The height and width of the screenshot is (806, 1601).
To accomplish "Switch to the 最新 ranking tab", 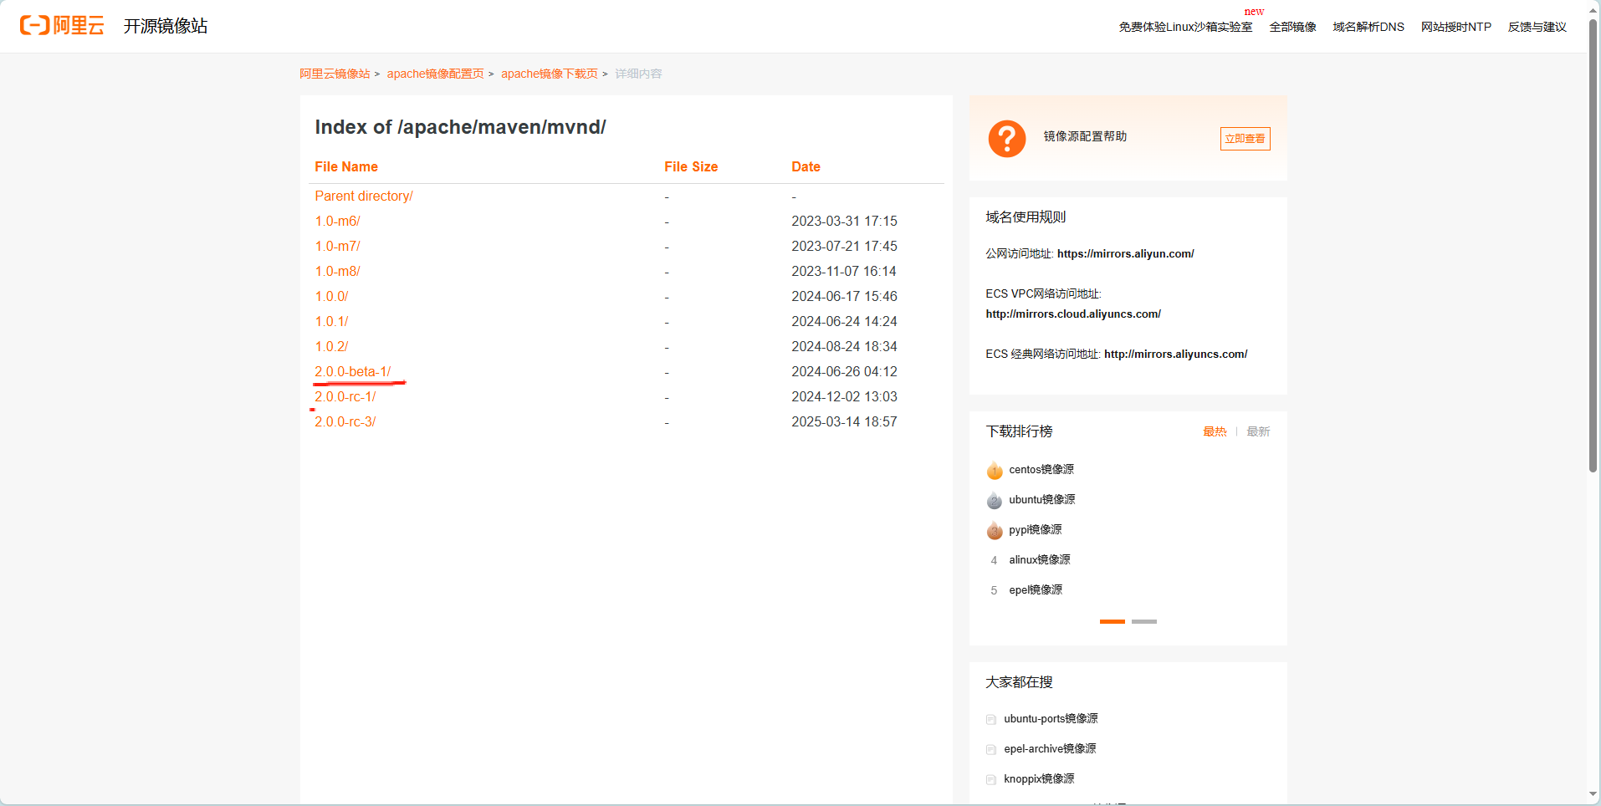I will pos(1258,431).
